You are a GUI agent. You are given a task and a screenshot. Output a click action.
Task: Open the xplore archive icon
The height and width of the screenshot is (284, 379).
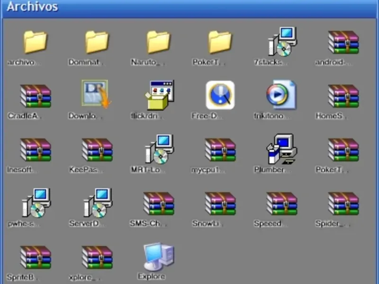(x=97, y=257)
